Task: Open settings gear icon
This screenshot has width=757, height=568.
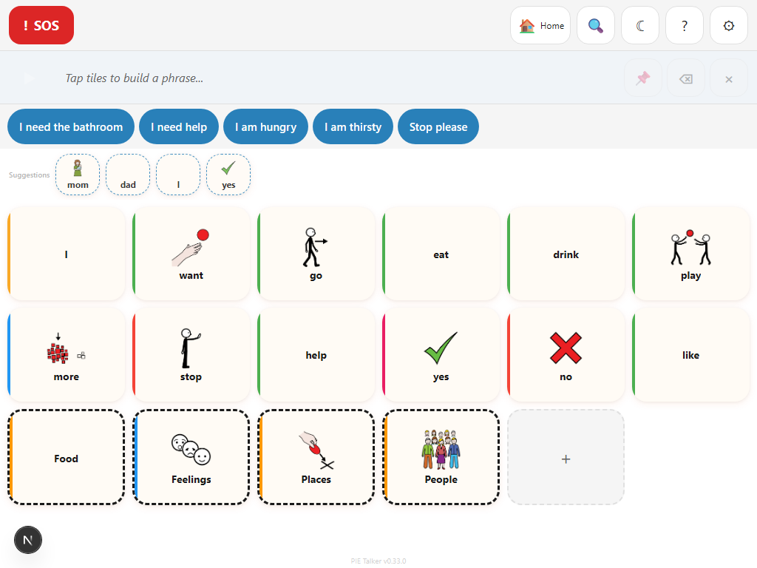Action: 728,26
